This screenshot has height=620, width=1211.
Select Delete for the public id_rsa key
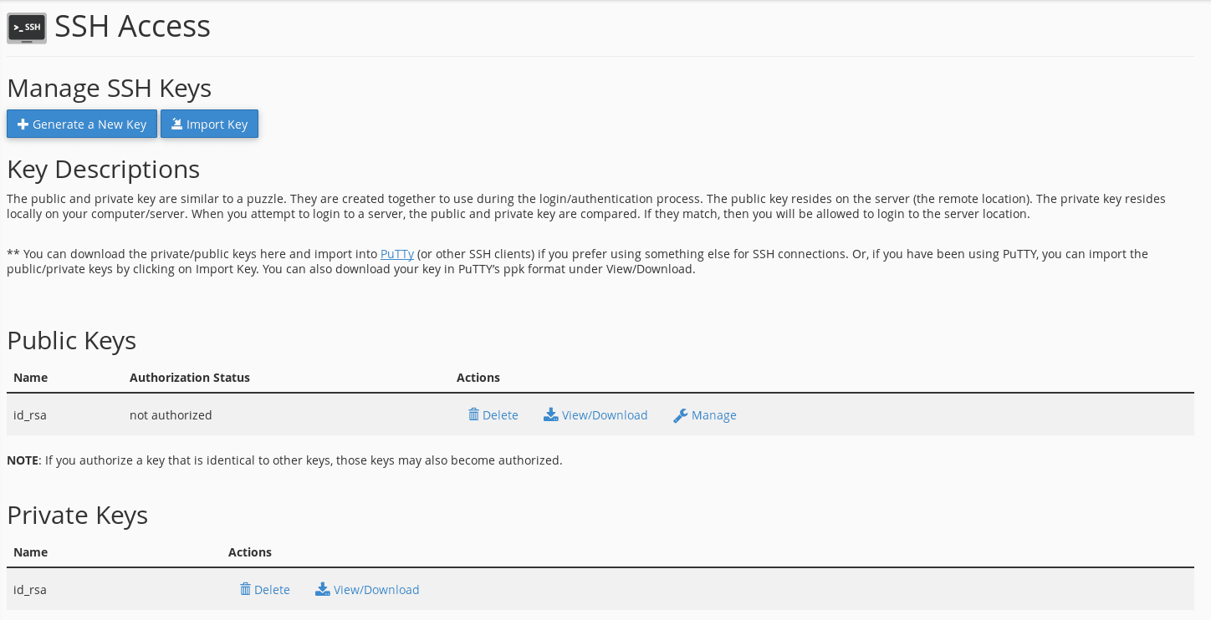(x=499, y=414)
